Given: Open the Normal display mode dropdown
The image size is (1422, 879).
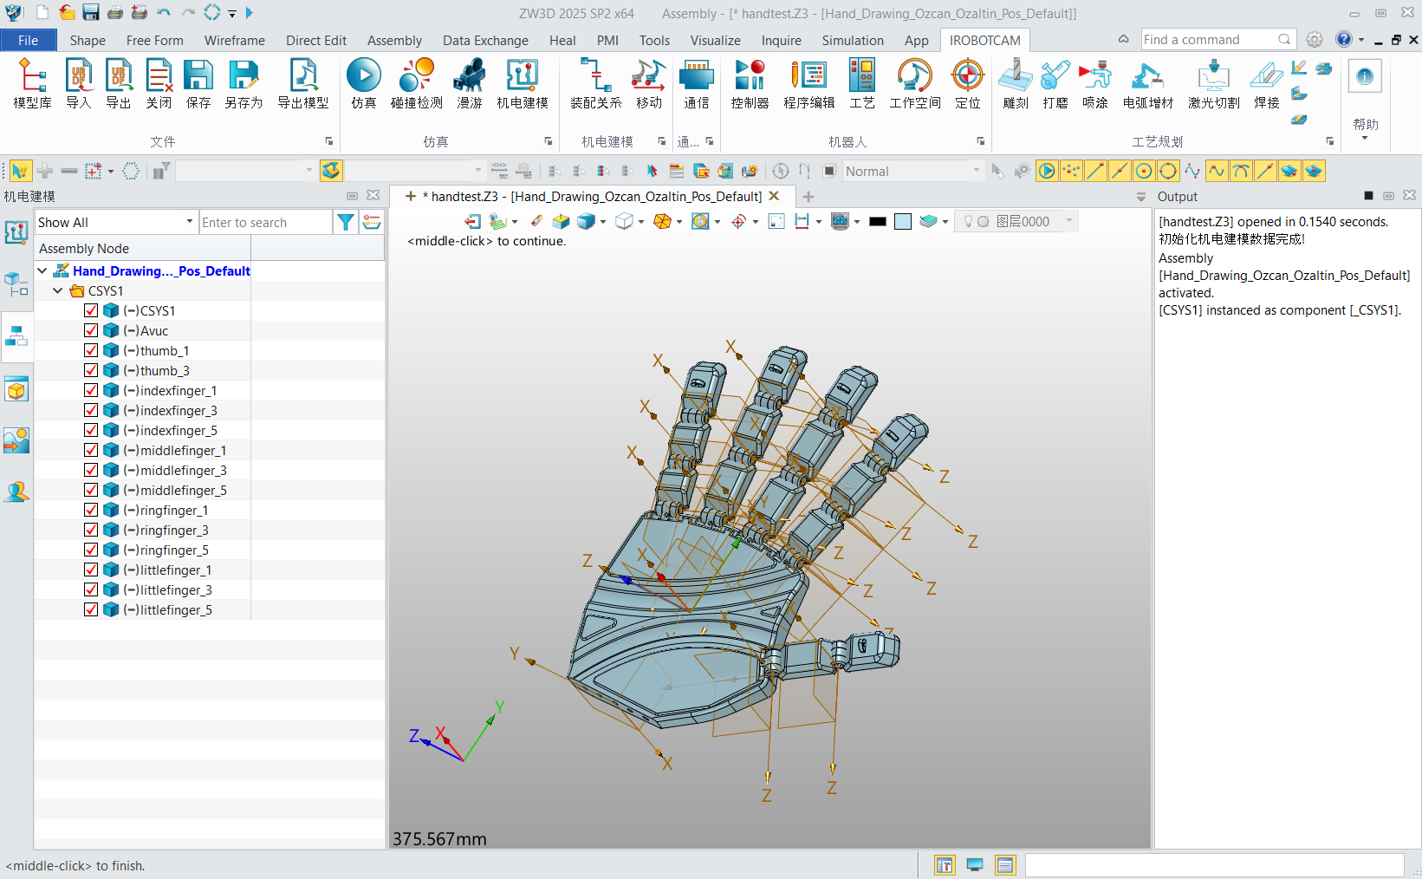Looking at the screenshot, I should (912, 172).
